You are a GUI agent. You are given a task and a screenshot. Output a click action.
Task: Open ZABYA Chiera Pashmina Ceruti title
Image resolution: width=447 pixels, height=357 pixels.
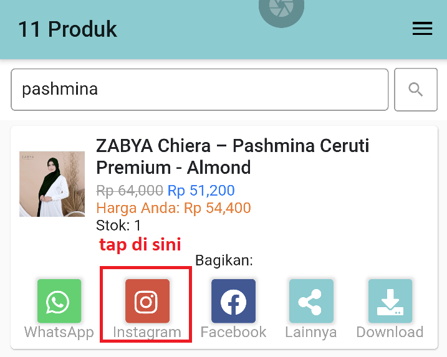[x=233, y=156]
